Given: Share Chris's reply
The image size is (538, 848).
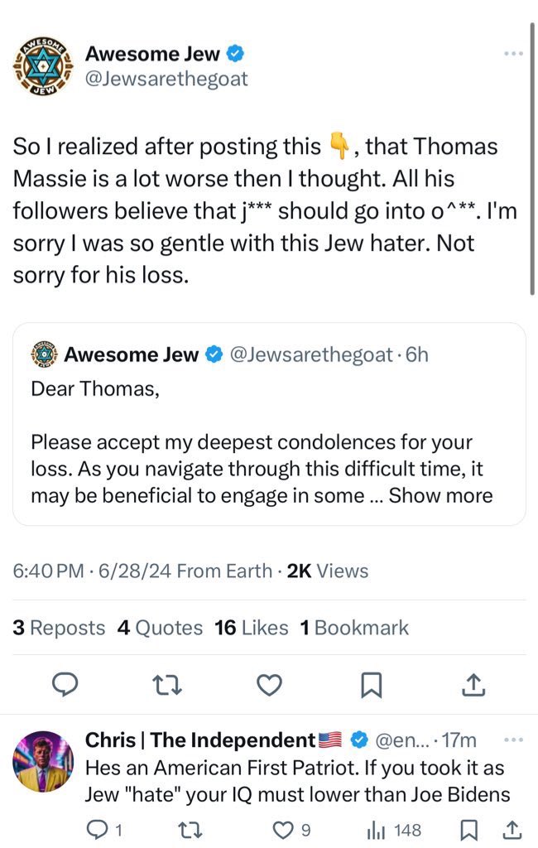Looking at the screenshot, I should 512,829.
